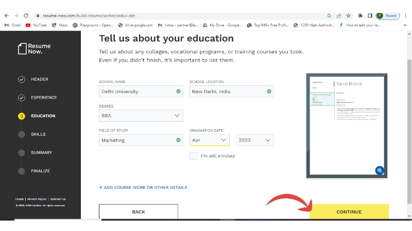Open the Privacy Policy footer link
Image resolution: width=412 pixels, height=231 pixels.
(37, 199)
